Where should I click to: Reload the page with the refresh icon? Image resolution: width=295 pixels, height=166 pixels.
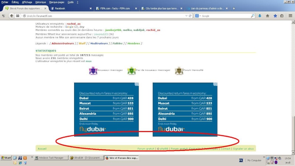190,16
